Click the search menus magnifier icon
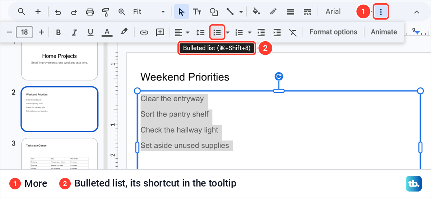 [x=22, y=12]
